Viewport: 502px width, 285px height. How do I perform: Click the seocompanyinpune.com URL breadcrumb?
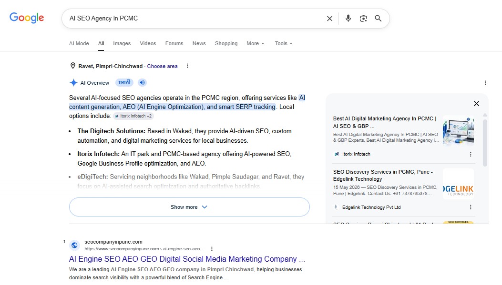pos(144,249)
